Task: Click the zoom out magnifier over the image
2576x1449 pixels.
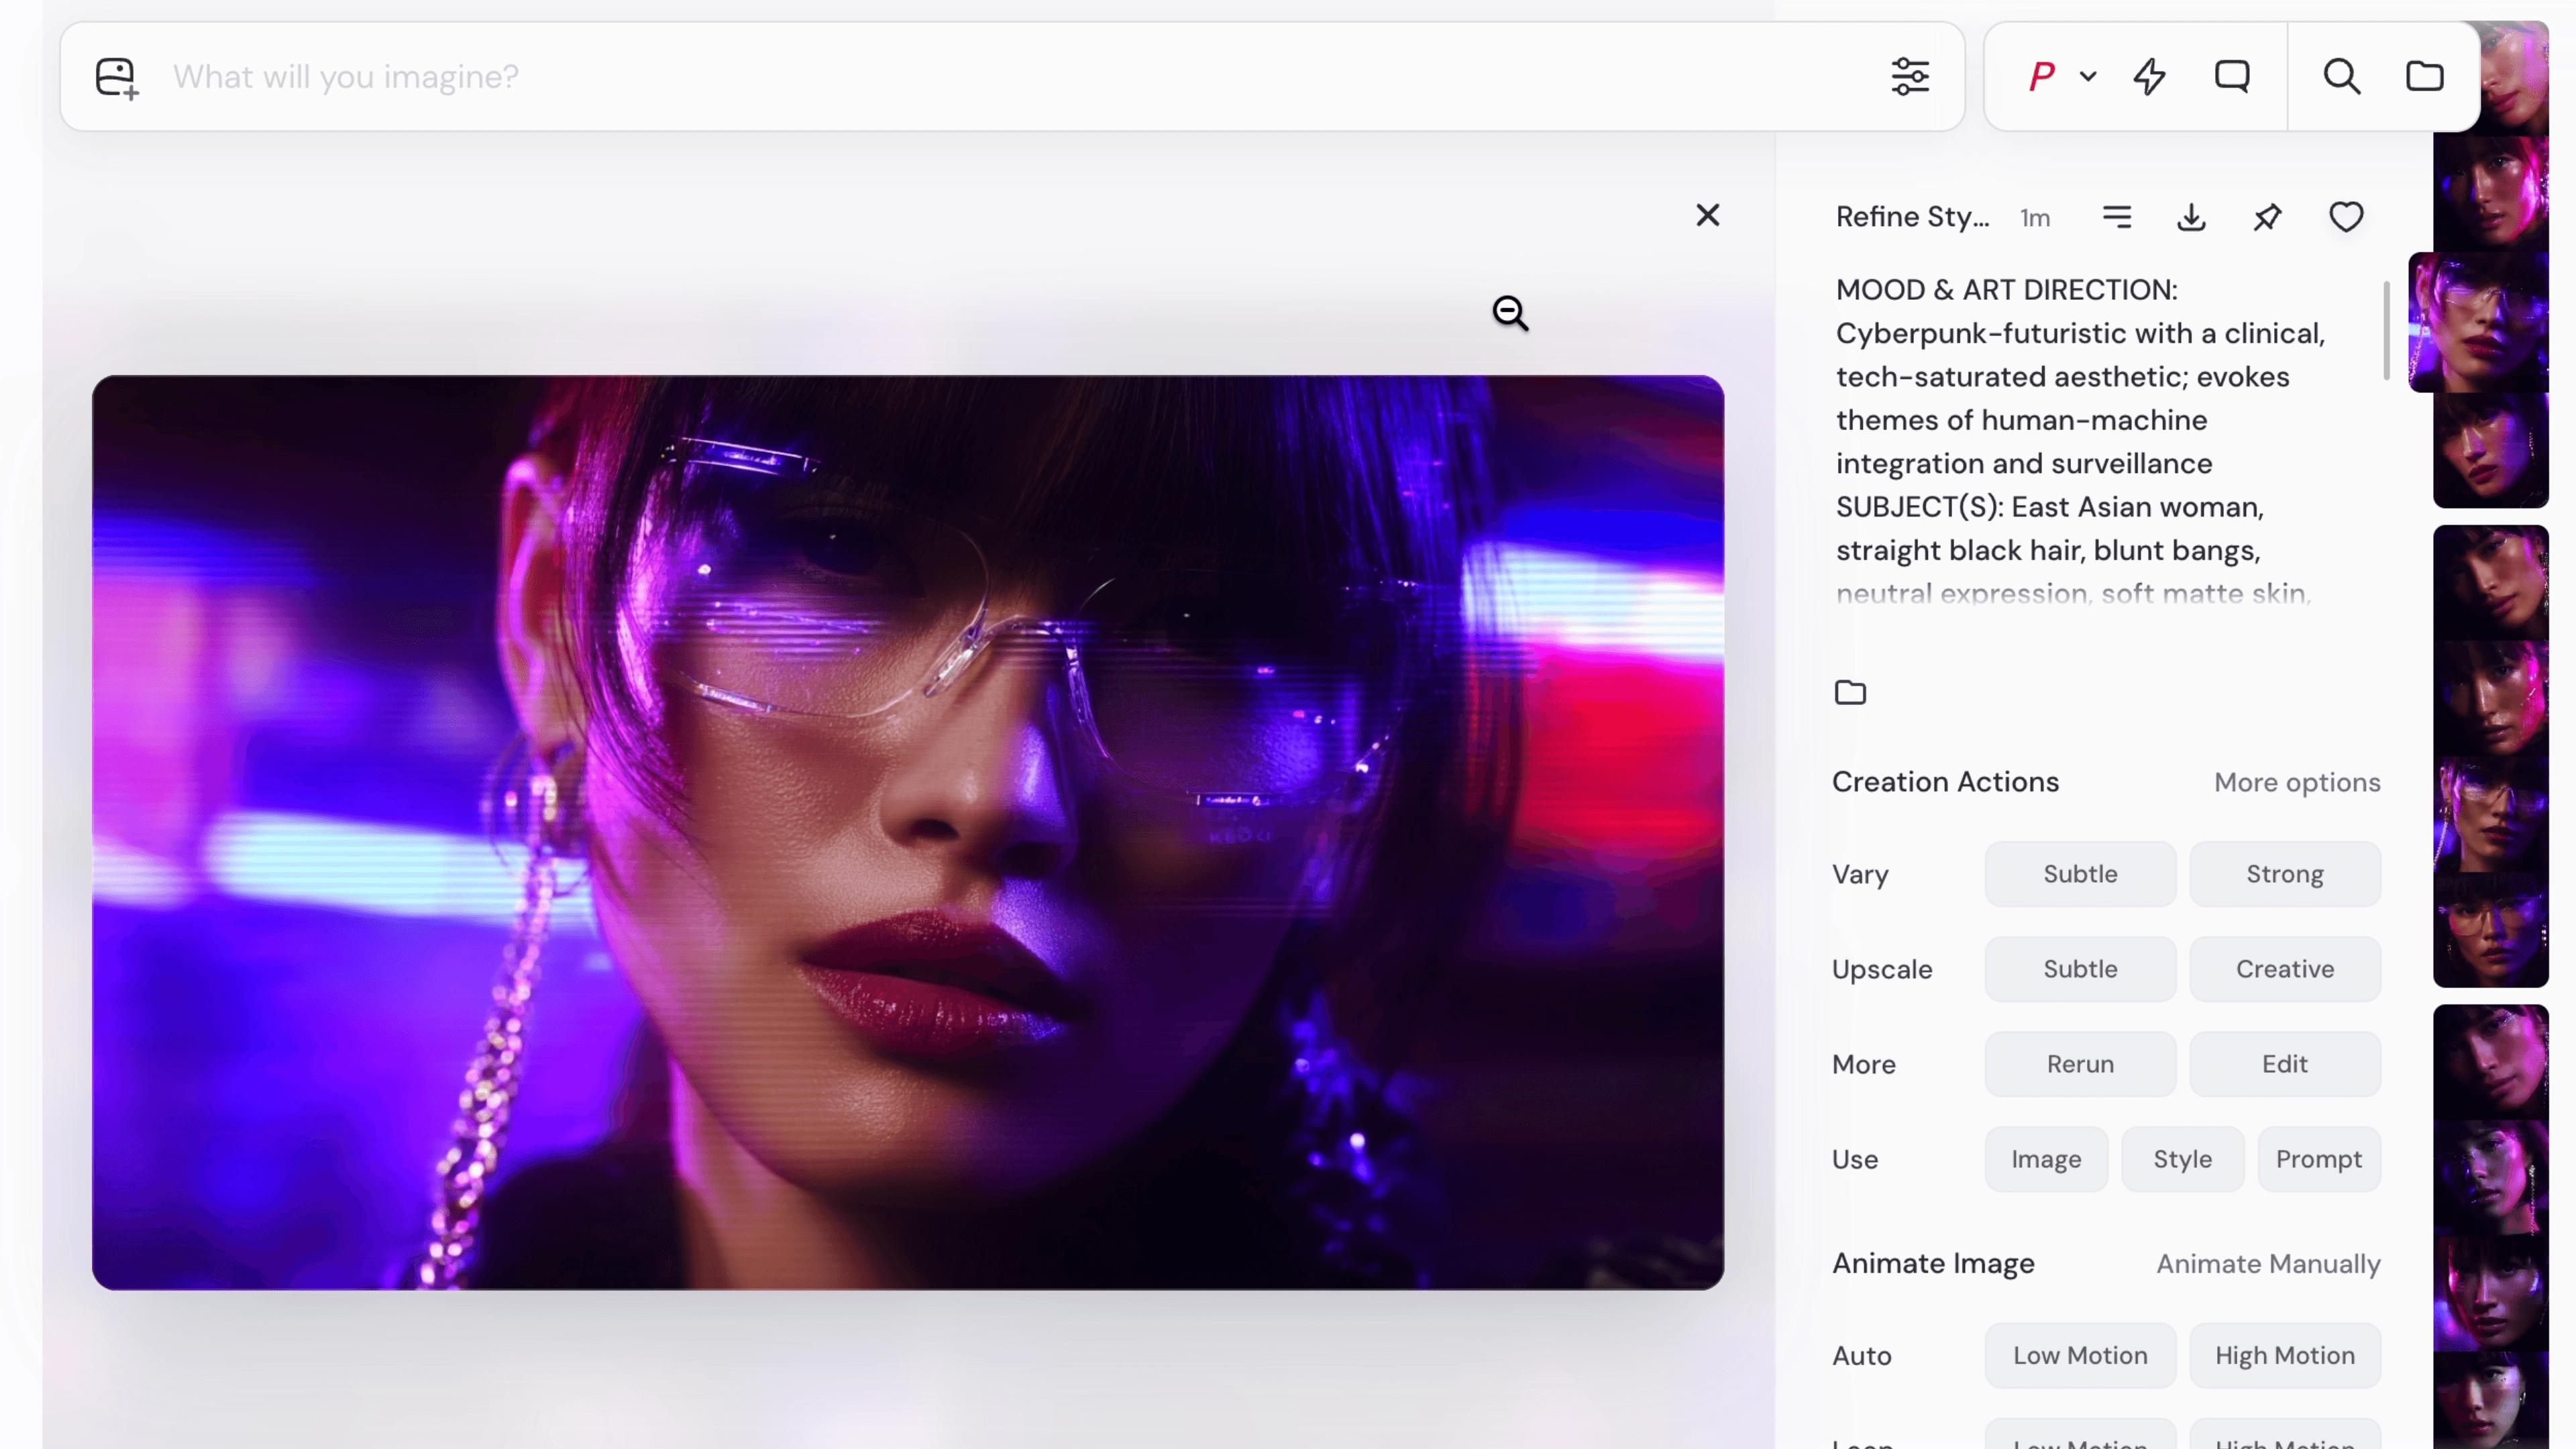Action: 1510,313
